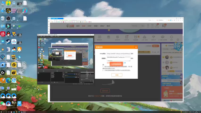Close the orange stream info dialog
The width and height of the screenshot is (201, 113).
pyautogui.click(x=136, y=47)
